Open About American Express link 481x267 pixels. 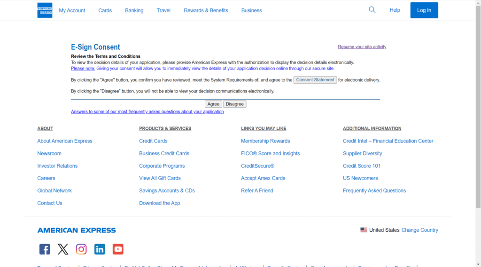(65, 141)
